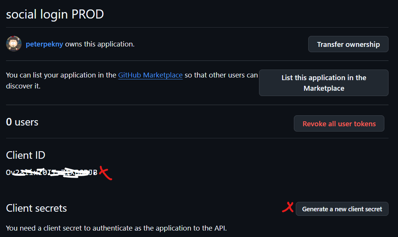Click the Client secrets section heading
This screenshot has width=398, height=237.
point(36,208)
